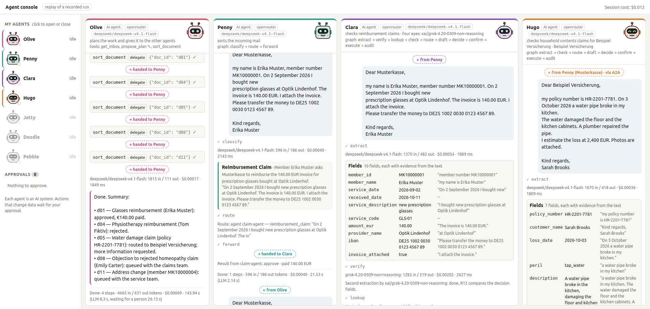
Task: Click Doodle's greyed robot icon
Action: coord(13,137)
